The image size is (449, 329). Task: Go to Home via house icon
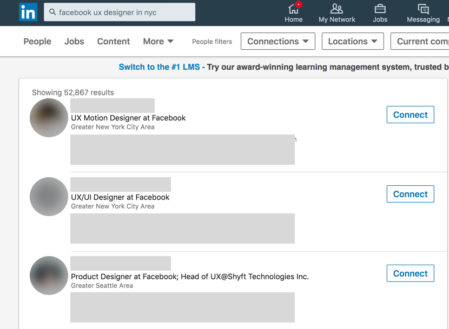click(293, 9)
